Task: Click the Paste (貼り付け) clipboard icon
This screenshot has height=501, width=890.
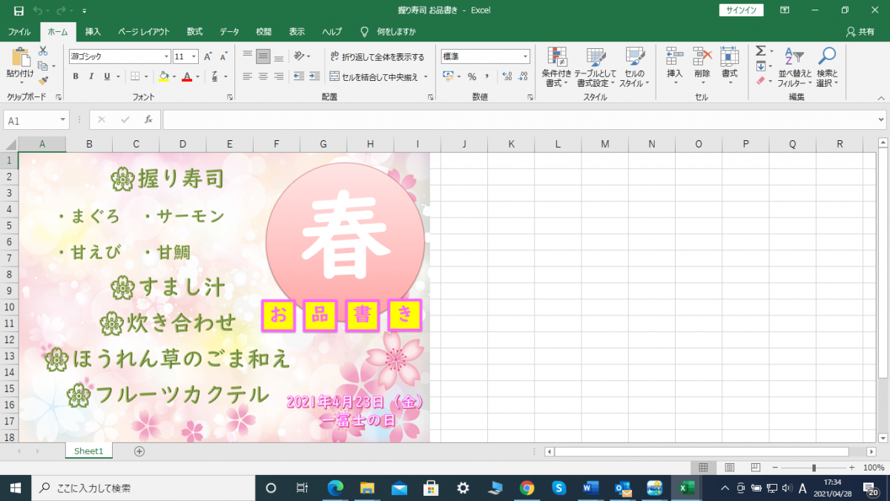Action: click(x=20, y=58)
